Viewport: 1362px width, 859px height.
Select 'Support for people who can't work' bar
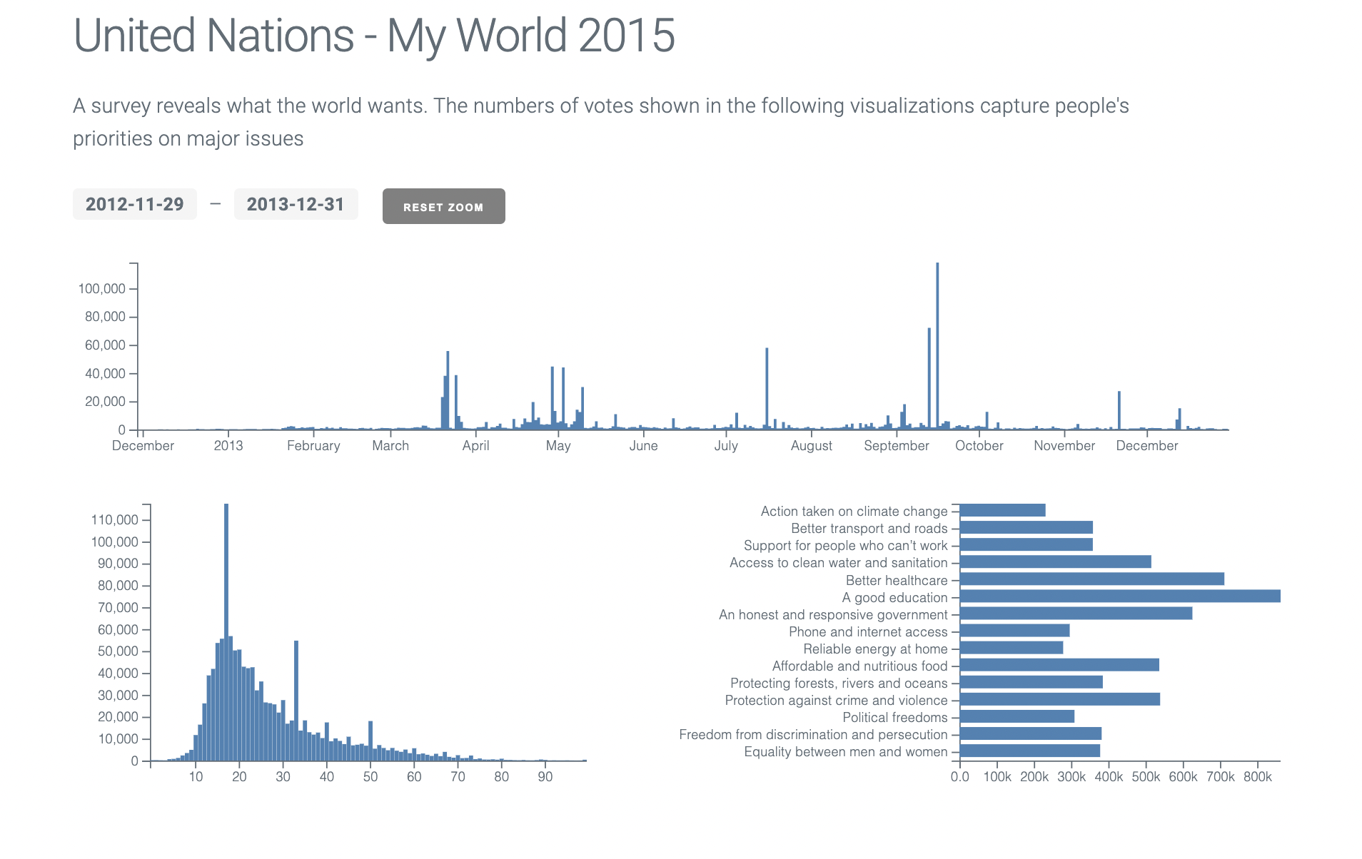(x=1026, y=545)
